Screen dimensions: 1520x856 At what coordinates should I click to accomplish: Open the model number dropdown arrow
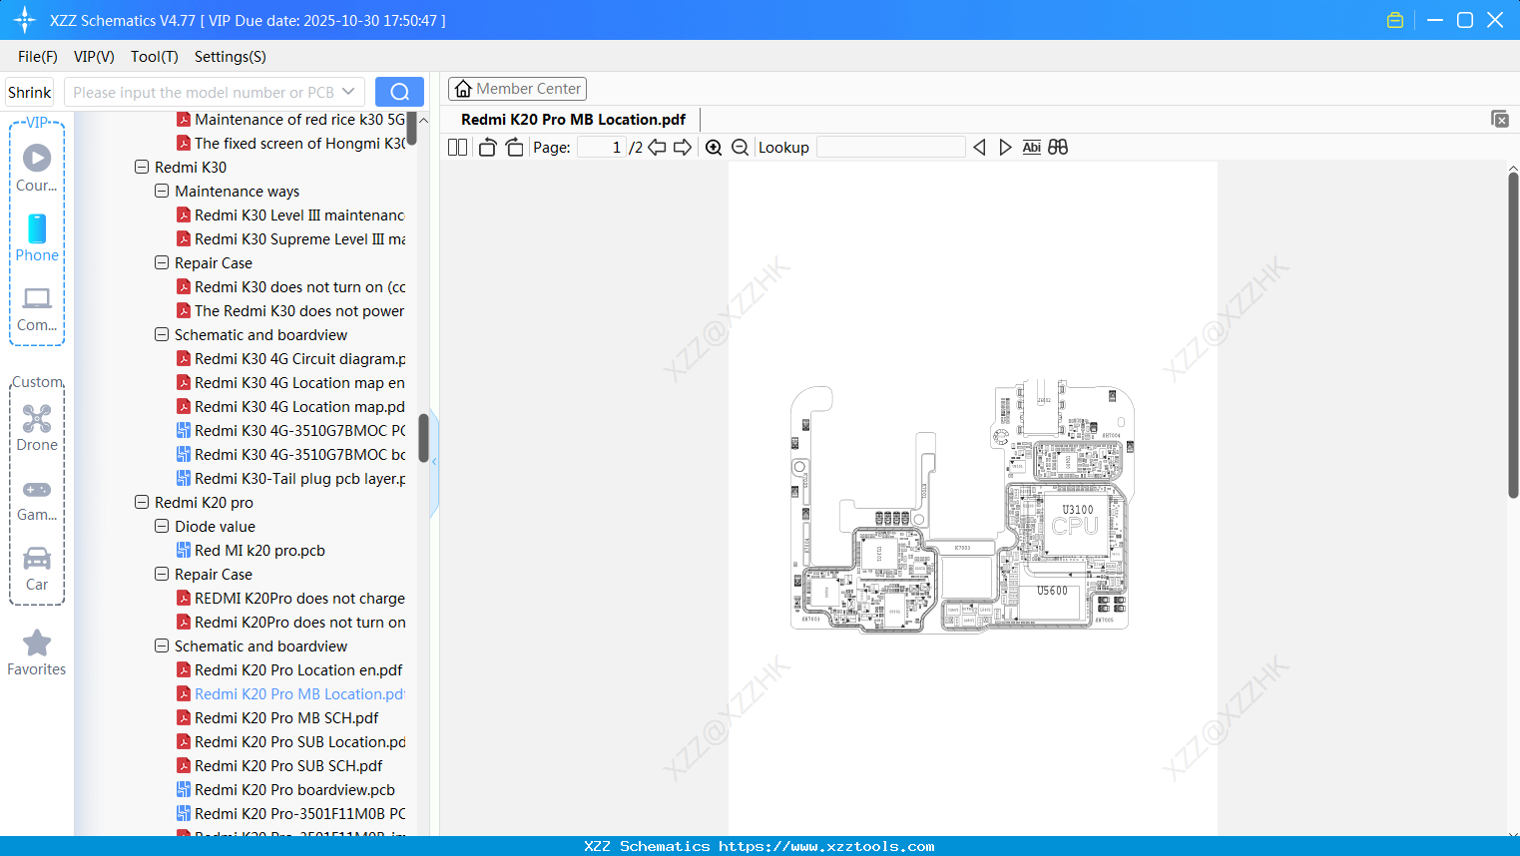coord(348,92)
